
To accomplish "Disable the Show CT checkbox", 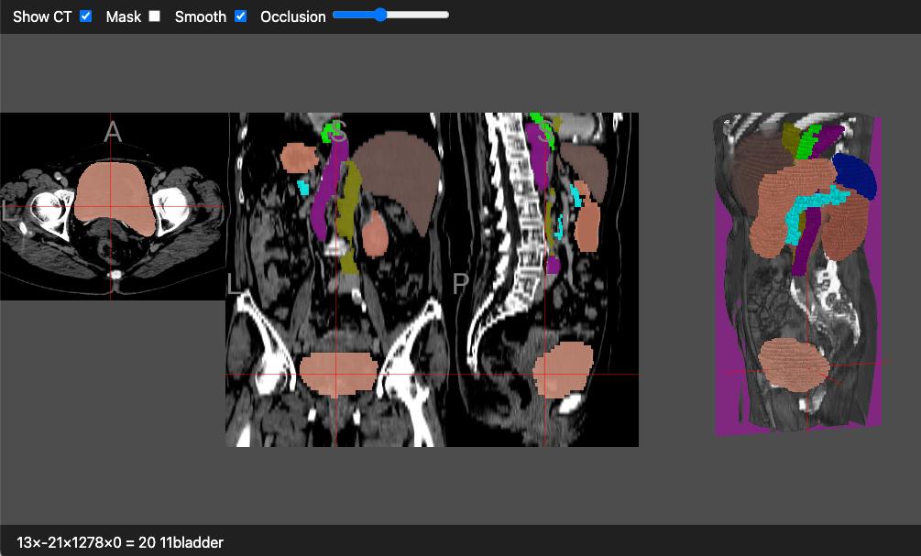I will click(x=85, y=16).
